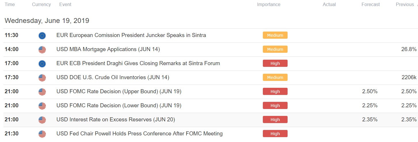The height and width of the screenshot is (142, 418).
Task: Click US flag beside Powell Press Conference
Action: 42,134
